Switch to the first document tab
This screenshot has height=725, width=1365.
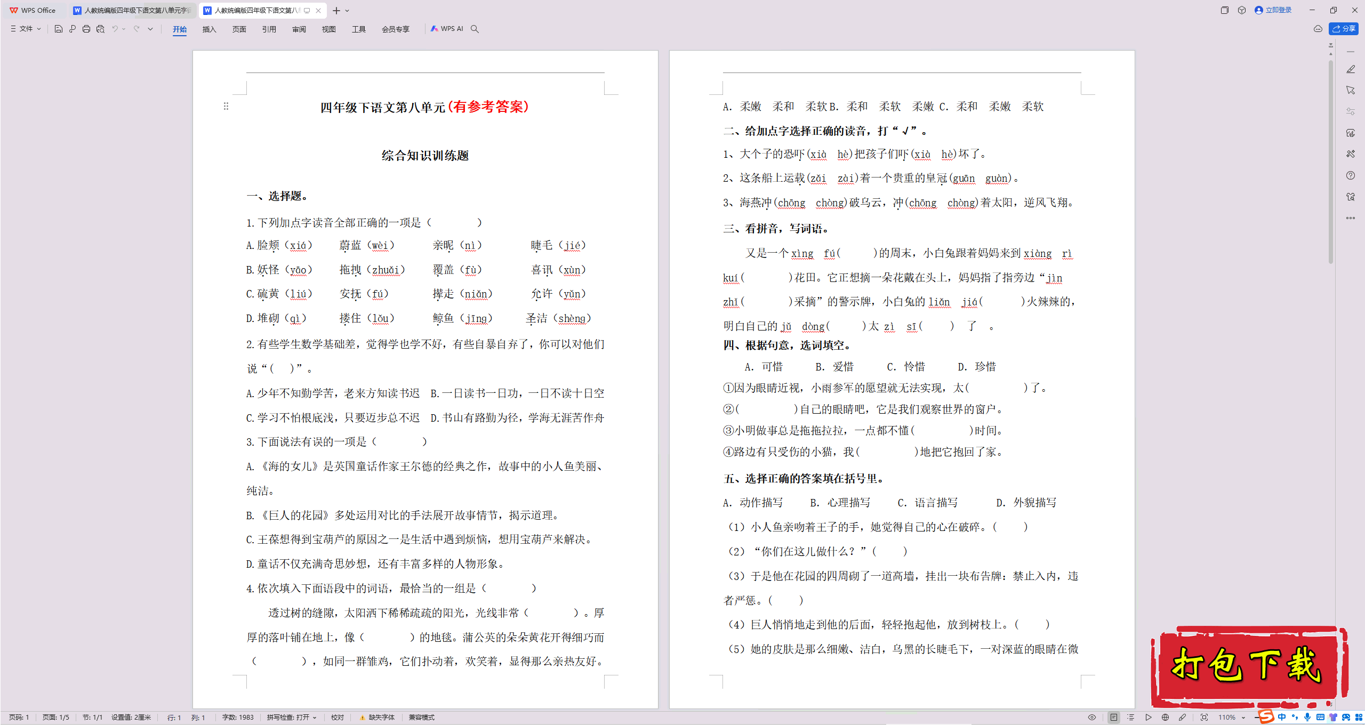(x=132, y=10)
